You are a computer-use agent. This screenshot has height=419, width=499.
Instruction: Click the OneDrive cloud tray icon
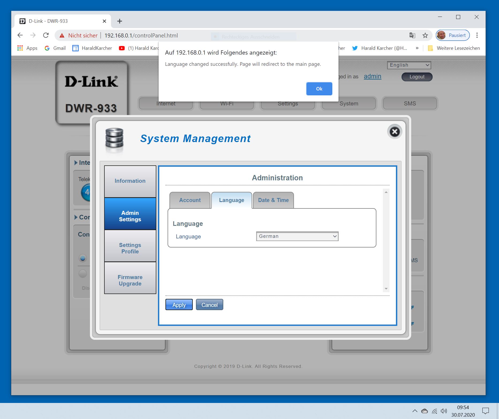[x=425, y=411]
